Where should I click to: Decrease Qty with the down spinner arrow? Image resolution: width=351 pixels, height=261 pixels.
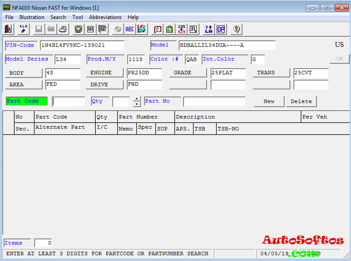pyautogui.click(x=137, y=104)
